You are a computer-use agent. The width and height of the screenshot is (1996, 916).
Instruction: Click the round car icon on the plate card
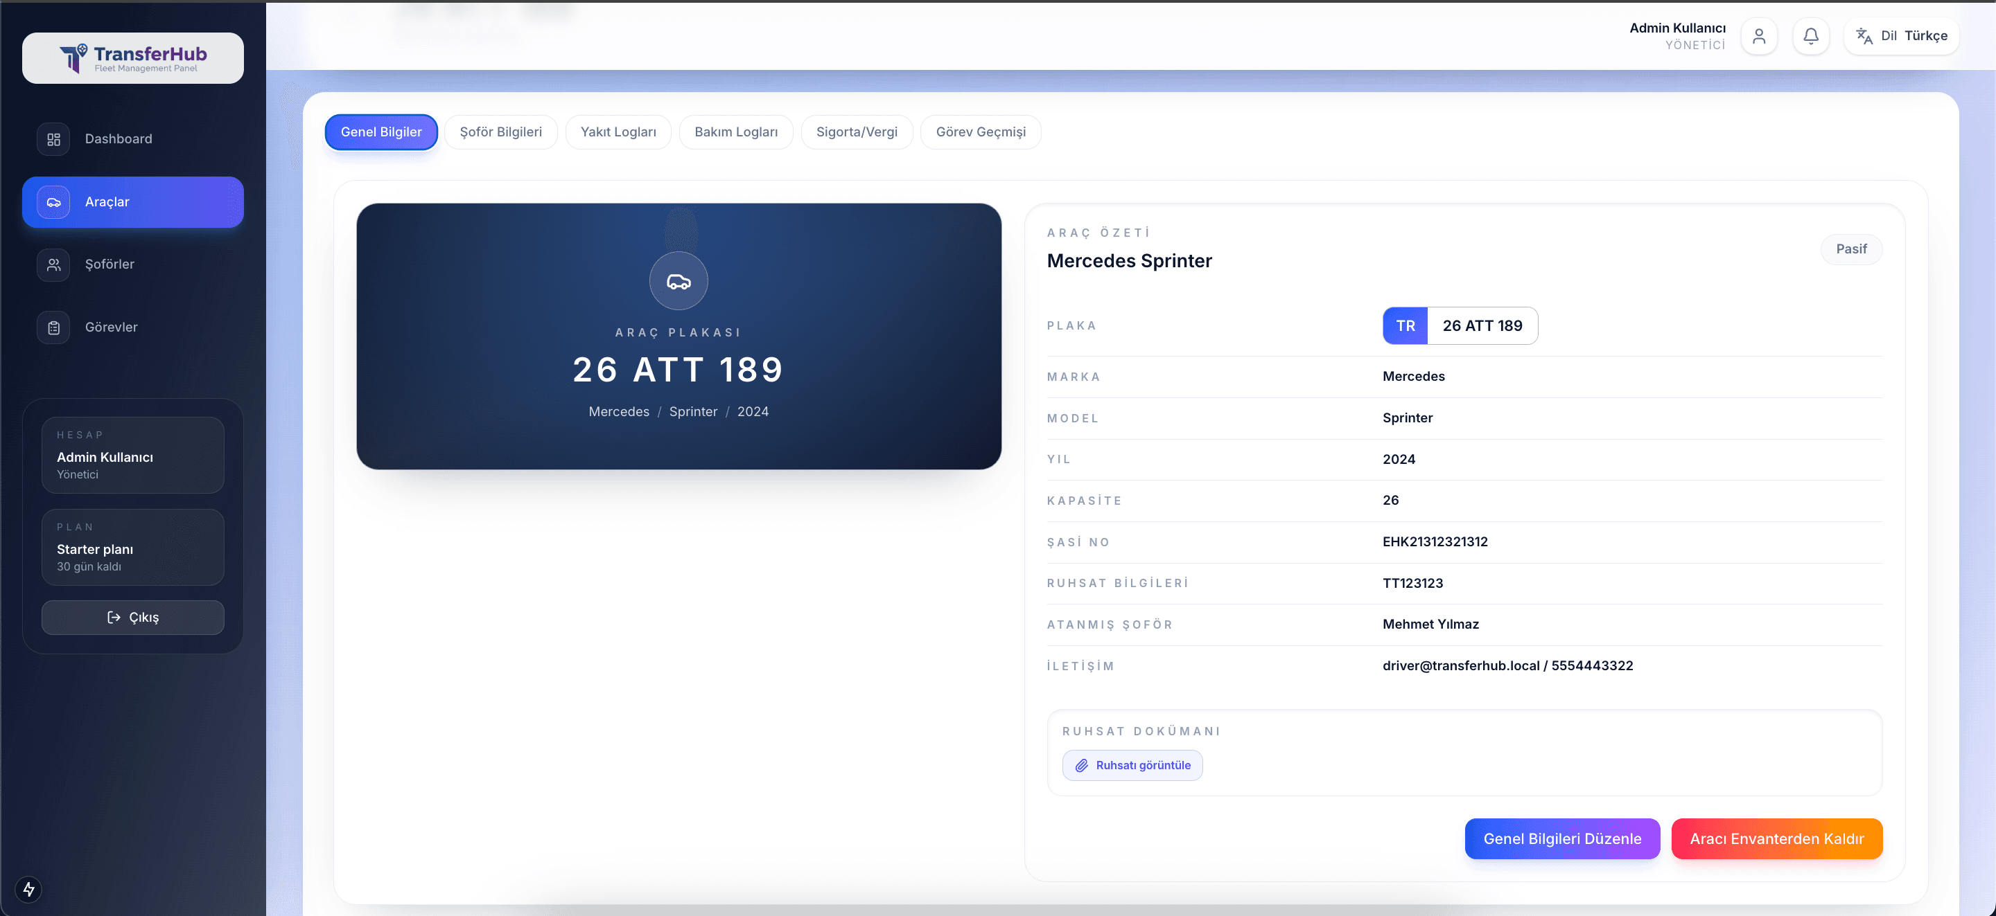coord(678,281)
